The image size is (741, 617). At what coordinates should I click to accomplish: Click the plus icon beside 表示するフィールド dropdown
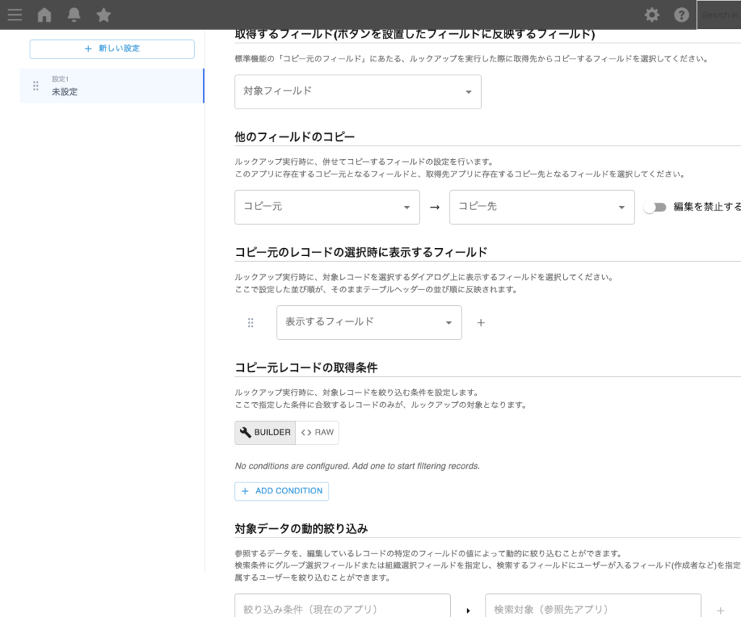tap(480, 323)
